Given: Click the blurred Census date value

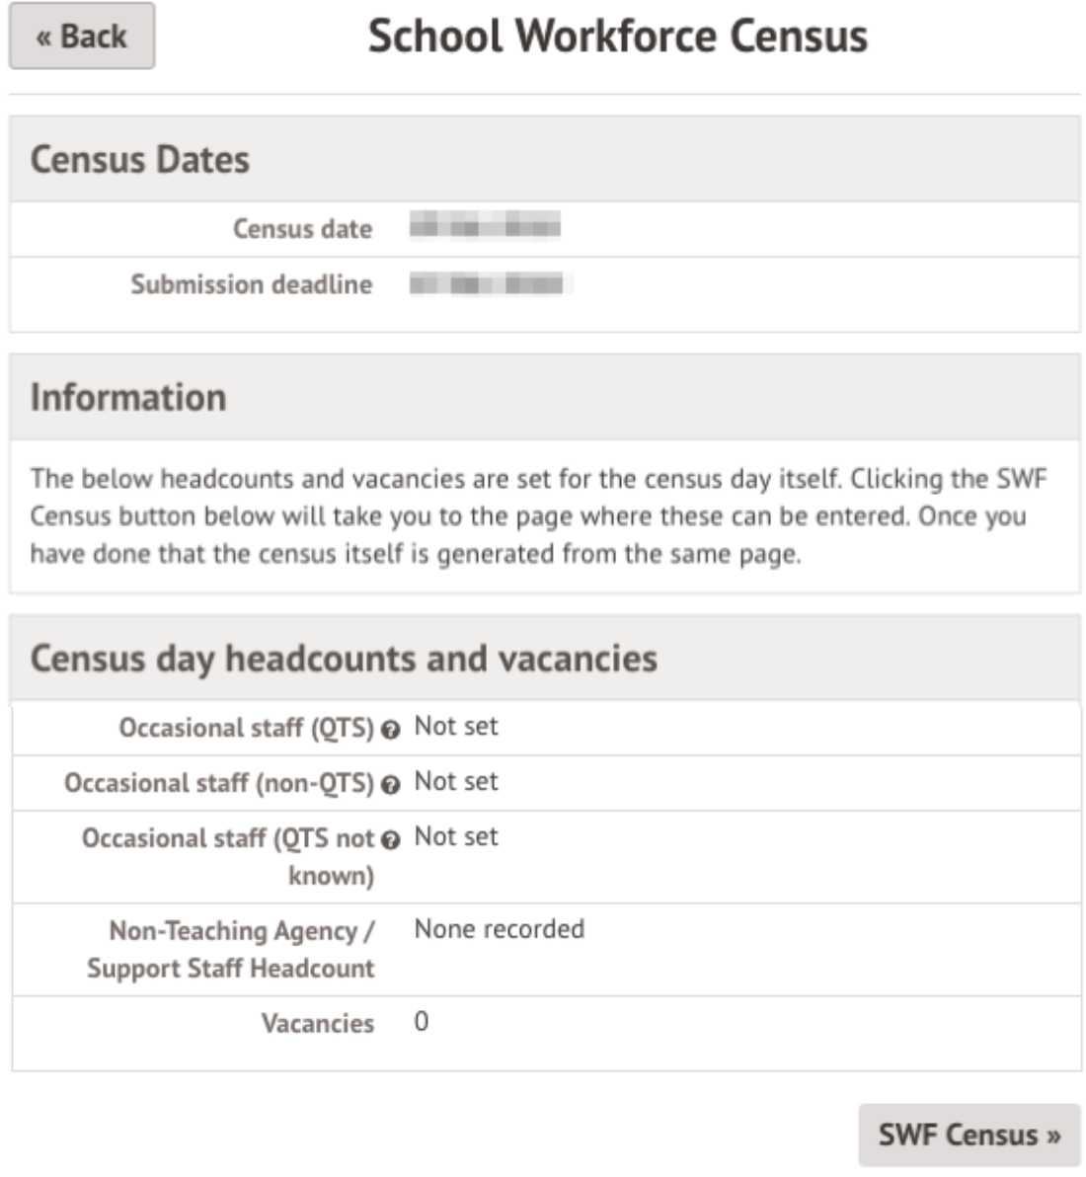Looking at the screenshot, I should click(x=485, y=227).
